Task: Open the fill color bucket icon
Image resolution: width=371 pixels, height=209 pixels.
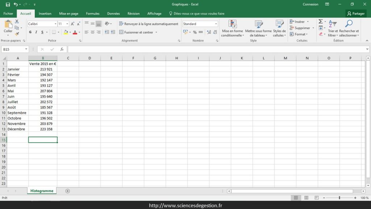Action: pyautogui.click(x=66, y=32)
